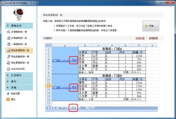This screenshot has width=176, height=119.
Task: Open the 视频教程 link
Action: (153, 38)
